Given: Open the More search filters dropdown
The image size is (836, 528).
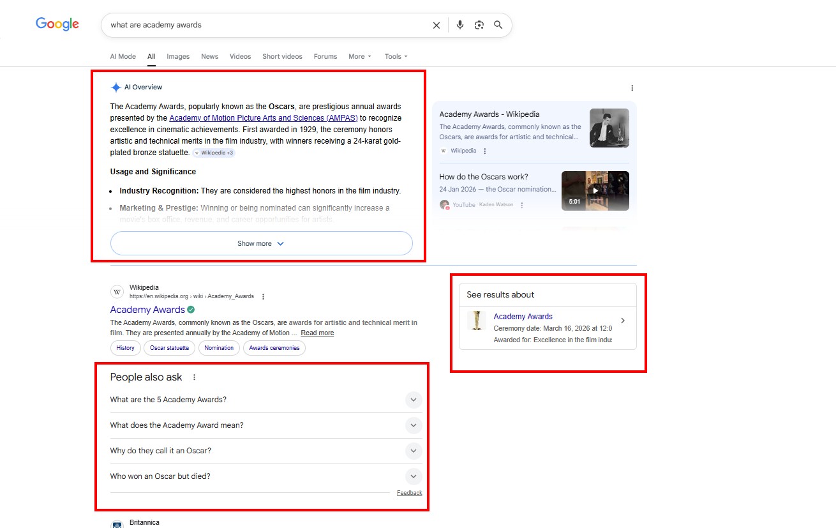Looking at the screenshot, I should click(359, 56).
